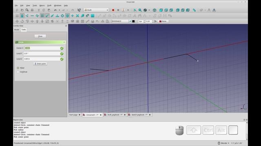The width and height of the screenshot is (261, 146).
Task: Expand the Undo history dropdown arrow
Action: (x=59, y=10)
